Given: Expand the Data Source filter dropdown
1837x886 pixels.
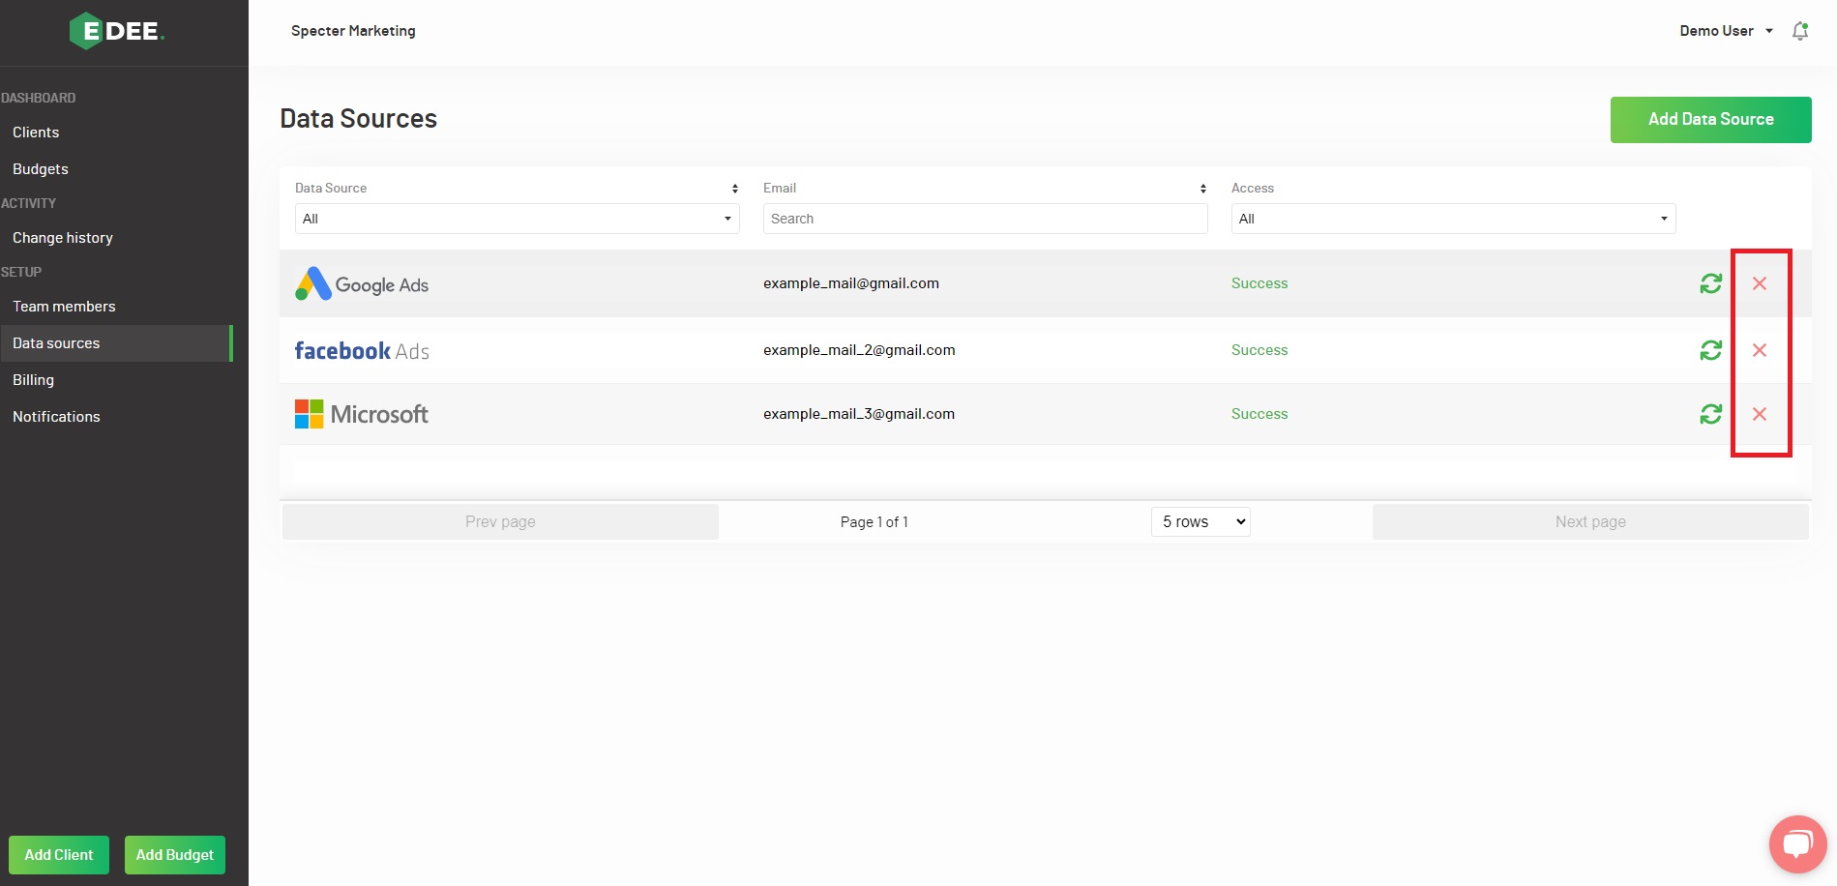Looking at the screenshot, I should coord(517,219).
